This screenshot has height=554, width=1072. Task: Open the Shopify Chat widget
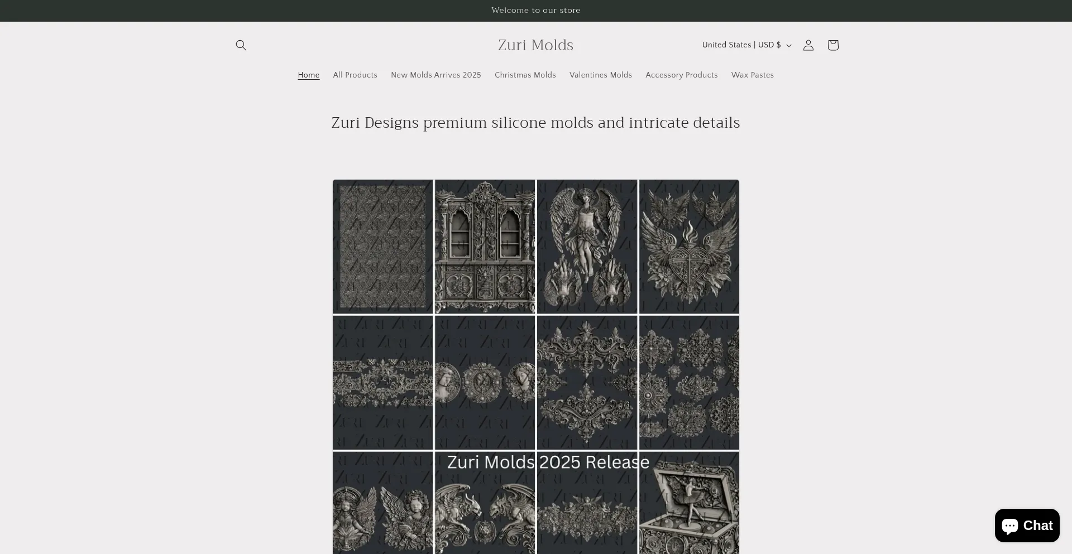(x=1027, y=525)
